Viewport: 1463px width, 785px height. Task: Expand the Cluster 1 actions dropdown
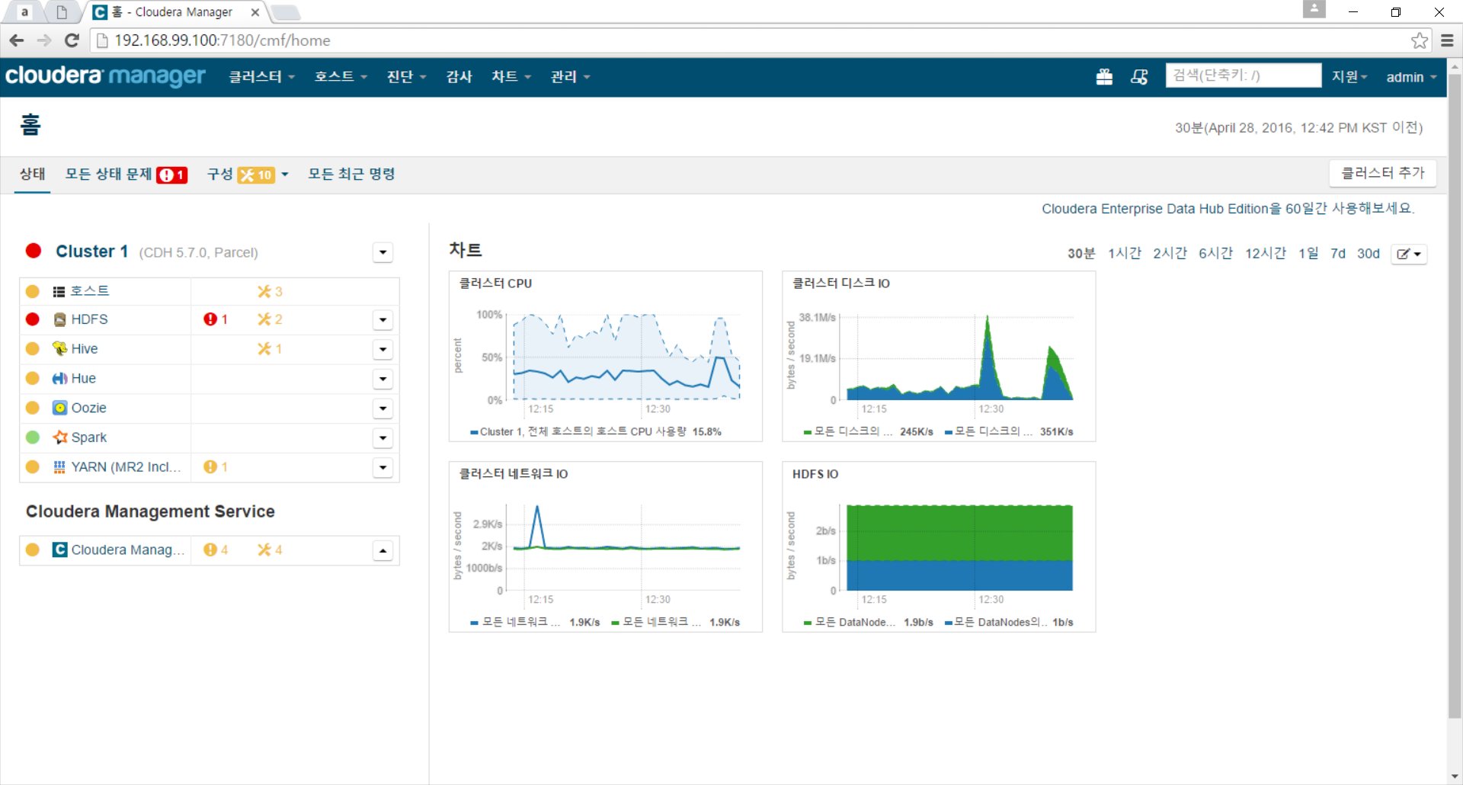tap(383, 252)
